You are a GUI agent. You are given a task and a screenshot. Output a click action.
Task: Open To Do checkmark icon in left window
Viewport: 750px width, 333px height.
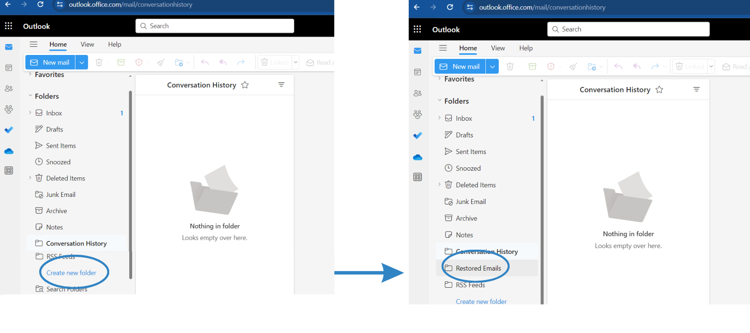9,130
